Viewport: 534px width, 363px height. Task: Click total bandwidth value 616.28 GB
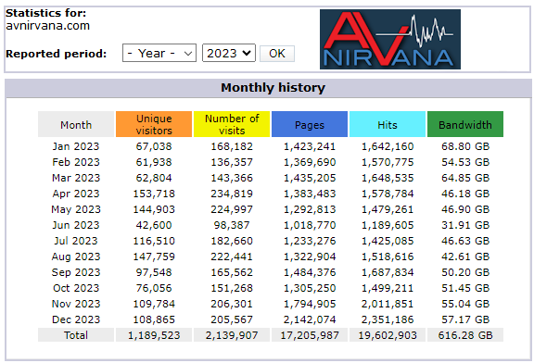465,335
